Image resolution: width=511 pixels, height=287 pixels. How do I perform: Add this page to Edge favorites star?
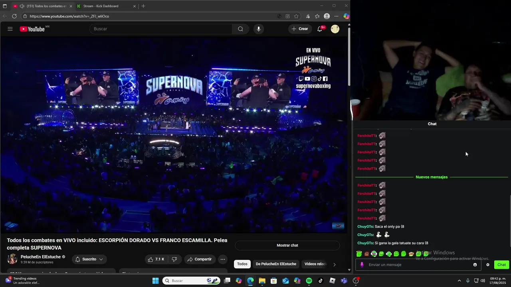coord(296,16)
